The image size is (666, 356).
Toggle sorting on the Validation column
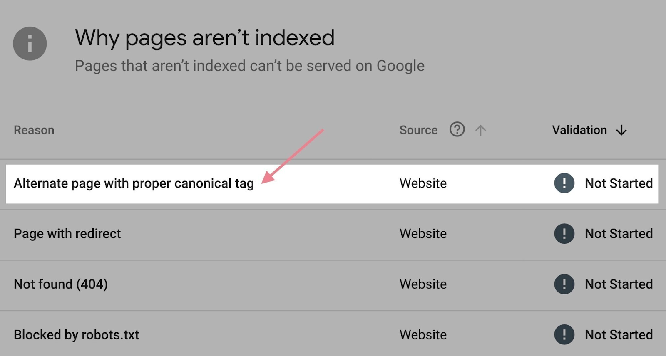coord(579,130)
